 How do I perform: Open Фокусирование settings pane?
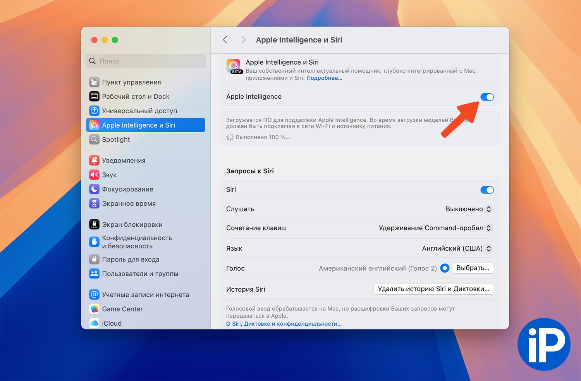tap(146, 189)
